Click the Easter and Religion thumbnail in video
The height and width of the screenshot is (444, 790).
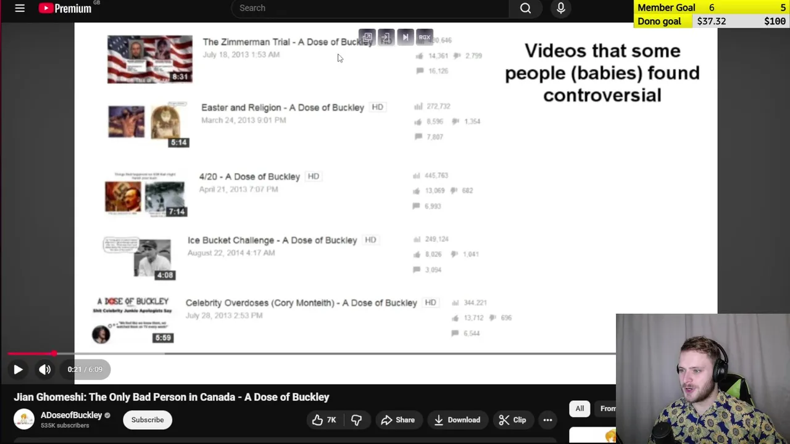[148, 125]
